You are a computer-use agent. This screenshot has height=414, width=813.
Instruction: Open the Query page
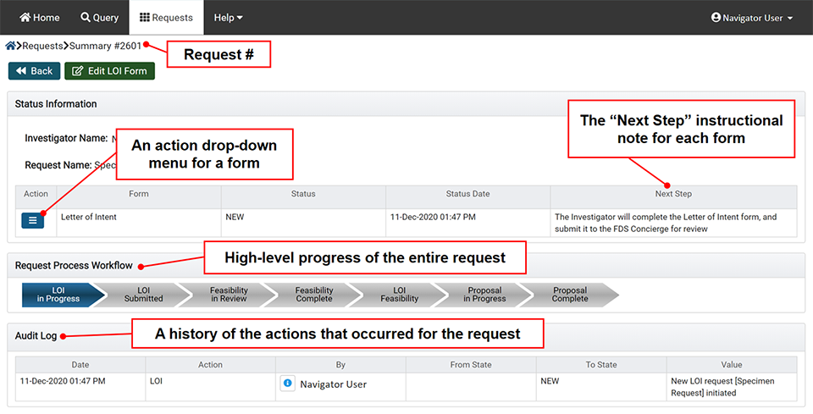coord(100,18)
